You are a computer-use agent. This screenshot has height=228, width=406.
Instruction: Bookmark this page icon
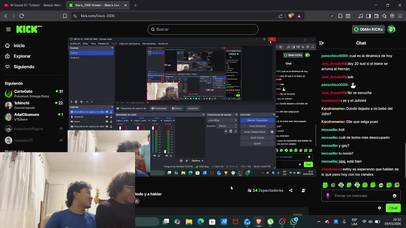coord(65,16)
